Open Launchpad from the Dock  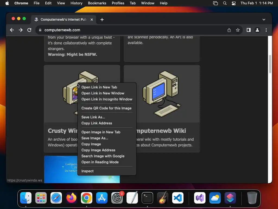[41, 198]
